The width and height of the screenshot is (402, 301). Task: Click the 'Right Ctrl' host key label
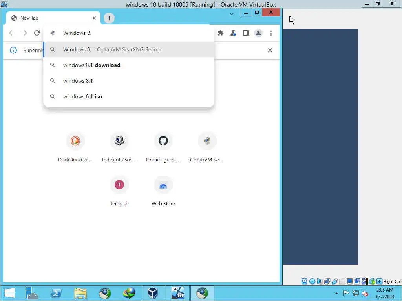(393, 281)
